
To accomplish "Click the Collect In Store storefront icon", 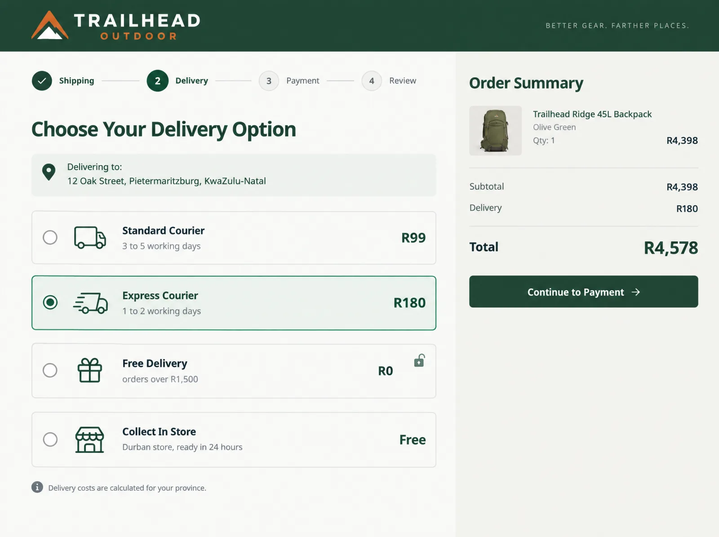I will pyautogui.click(x=90, y=439).
